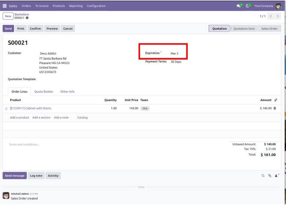Image resolution: width=286 pixels, height=205 pixels.
Task: Open the activities clock icon
Action: tap(248, 6)
